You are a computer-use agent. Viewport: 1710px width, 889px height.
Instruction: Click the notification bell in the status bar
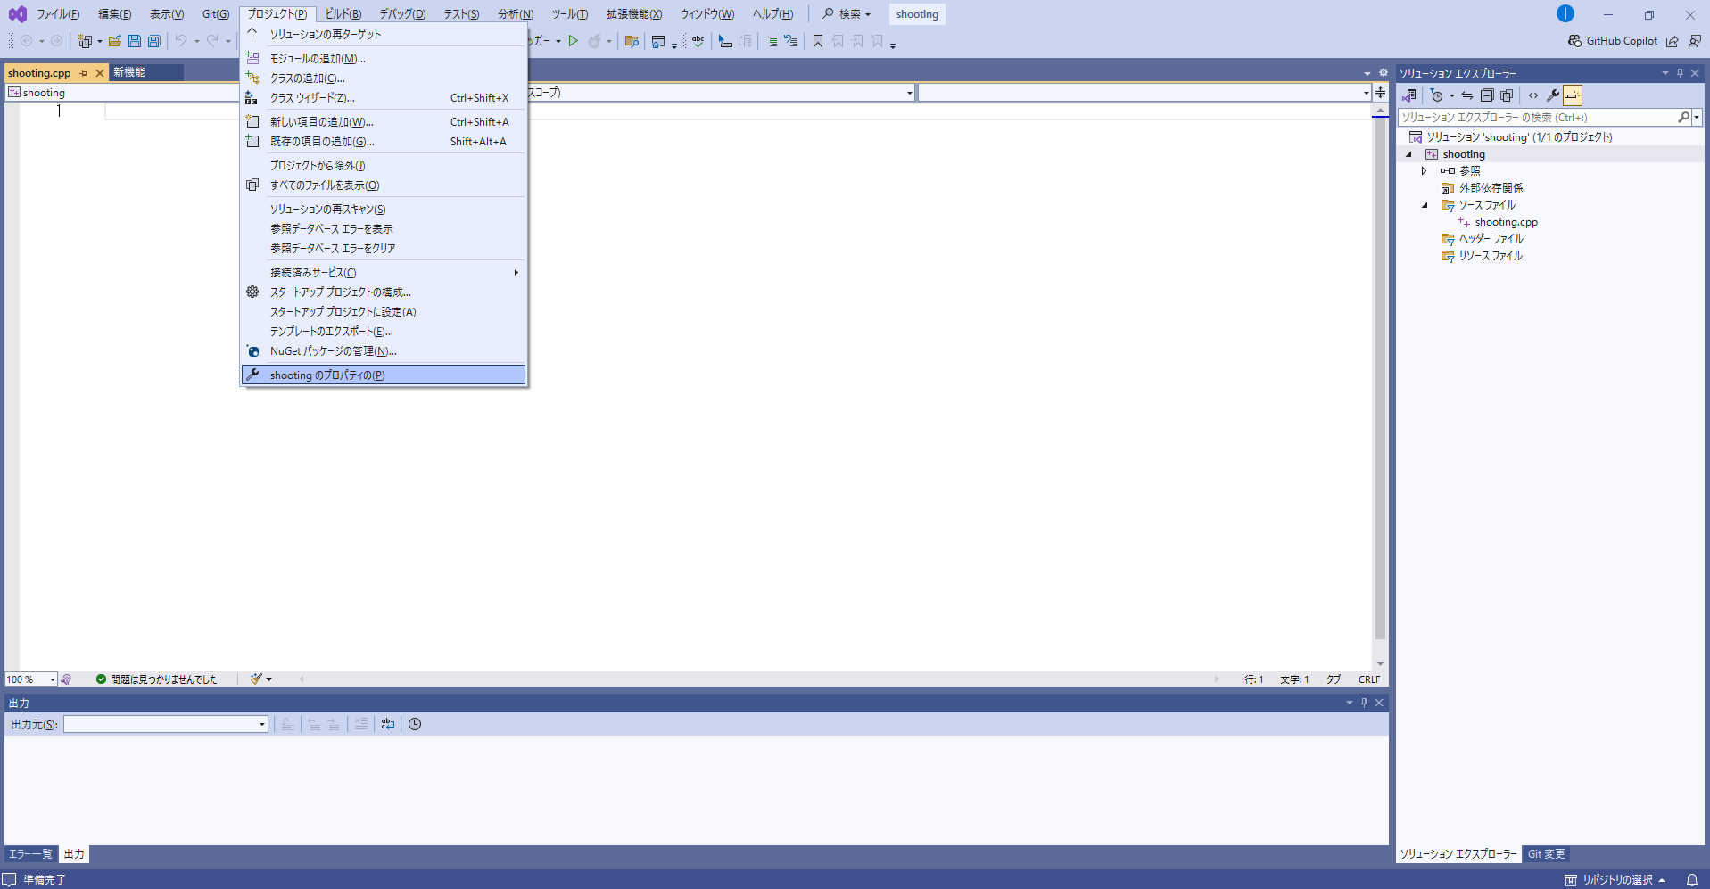[1691, 879]
